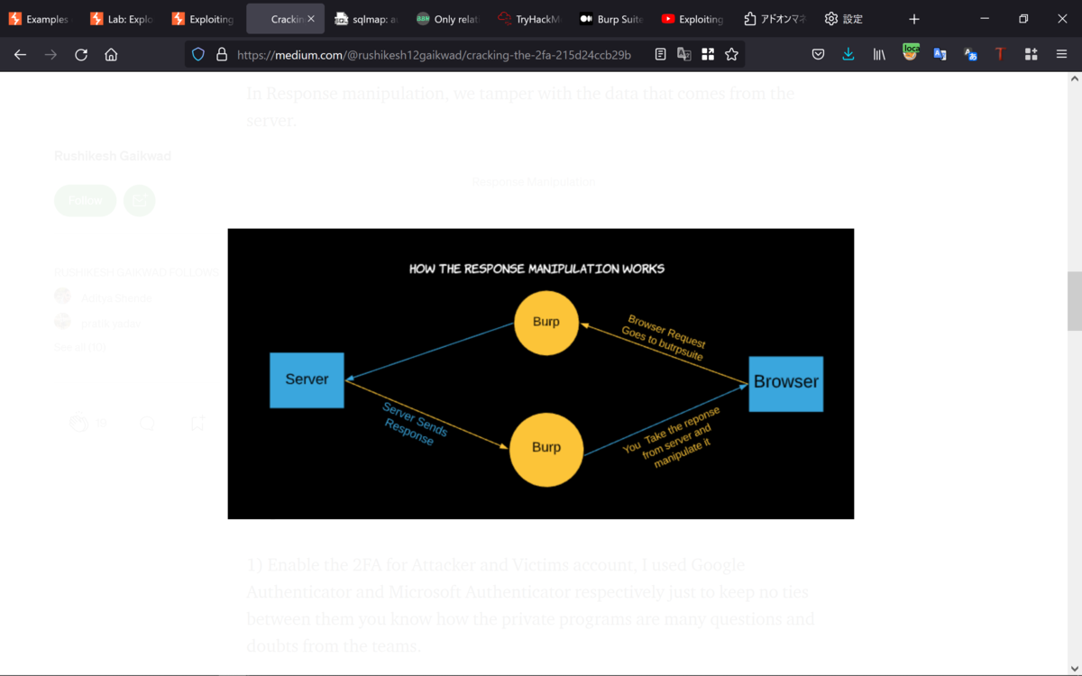Click the response manipulation diagram image
Image resolution: width=1082 pixels, height=676 pixels.
pos(540,373)
